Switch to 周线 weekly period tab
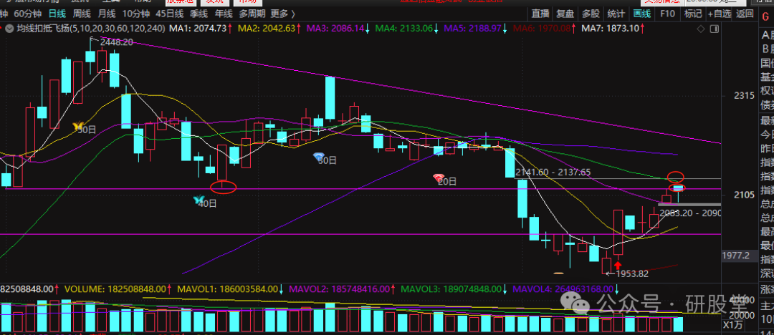The image size is (774, 335). [82, 14]
